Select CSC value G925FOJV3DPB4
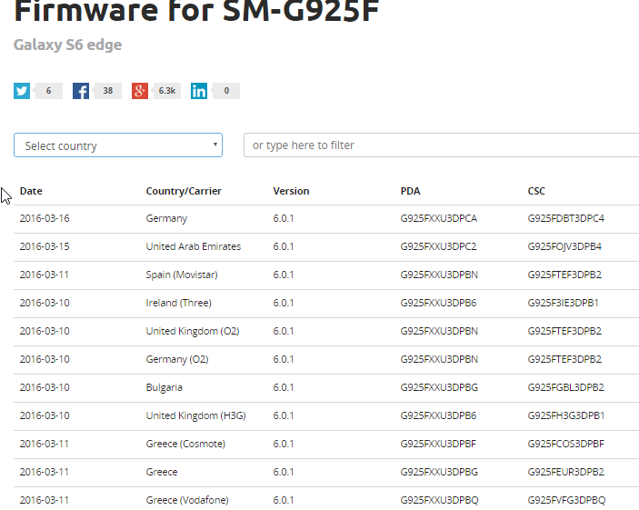639x510 pixels. [564, 246]
